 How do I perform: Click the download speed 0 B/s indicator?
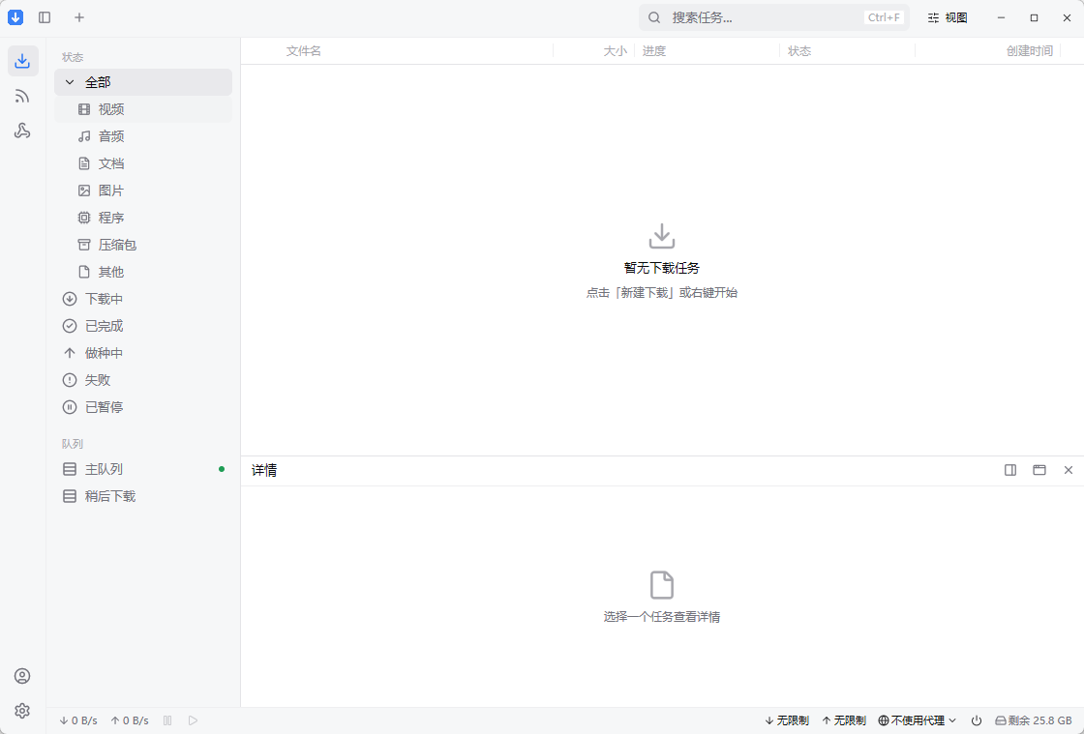tap(78, 720)
